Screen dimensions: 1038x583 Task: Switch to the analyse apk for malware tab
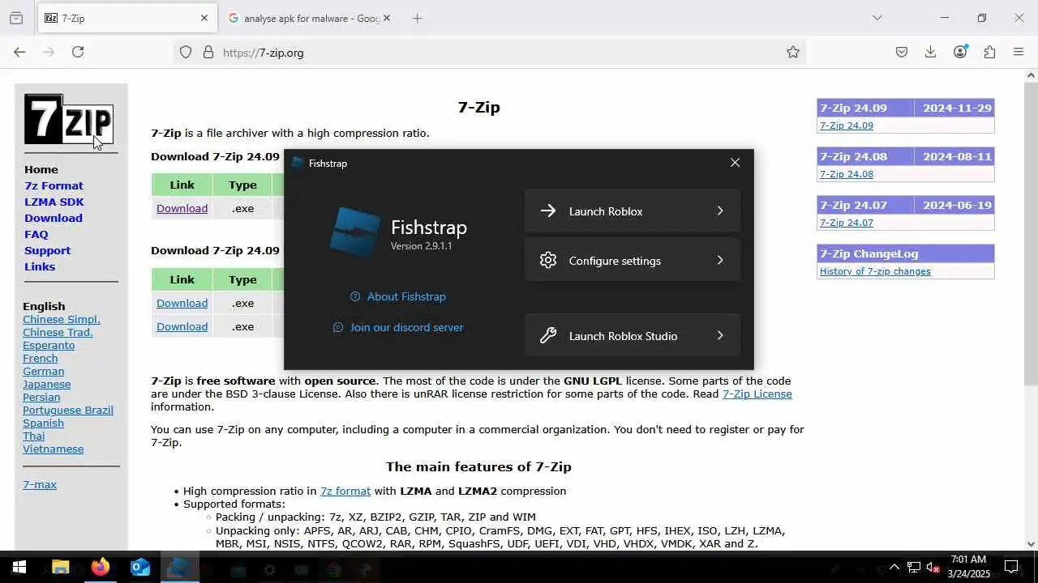tap(308, 18)
